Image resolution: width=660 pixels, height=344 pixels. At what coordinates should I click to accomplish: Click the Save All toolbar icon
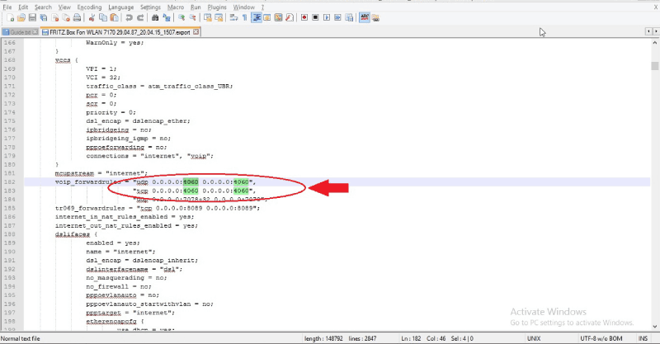(x=44, y=17)
